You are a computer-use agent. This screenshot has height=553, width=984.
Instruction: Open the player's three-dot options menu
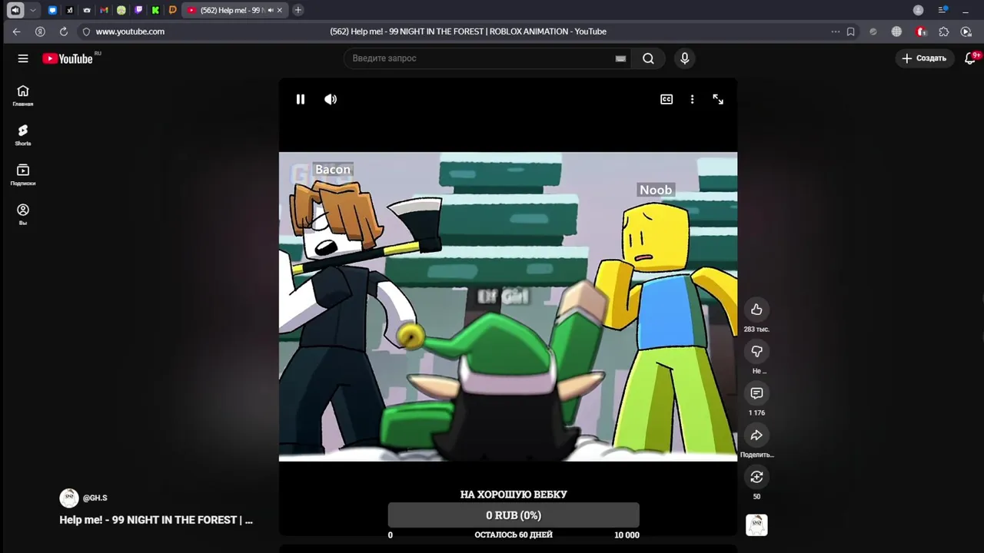692,99
